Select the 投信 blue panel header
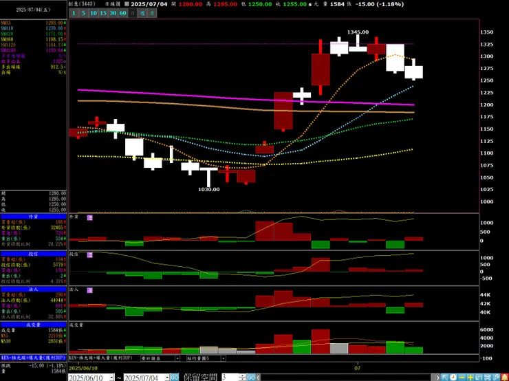The image size is (509, 381). coord(34,254)
